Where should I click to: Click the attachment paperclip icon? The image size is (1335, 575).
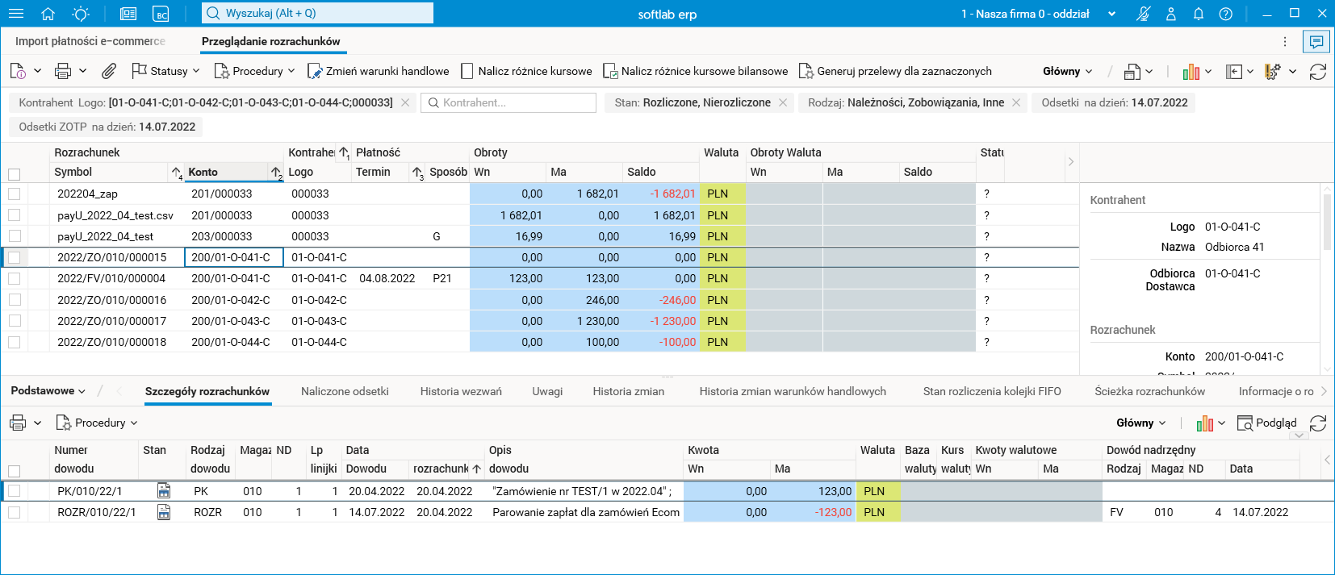[109, 71]
